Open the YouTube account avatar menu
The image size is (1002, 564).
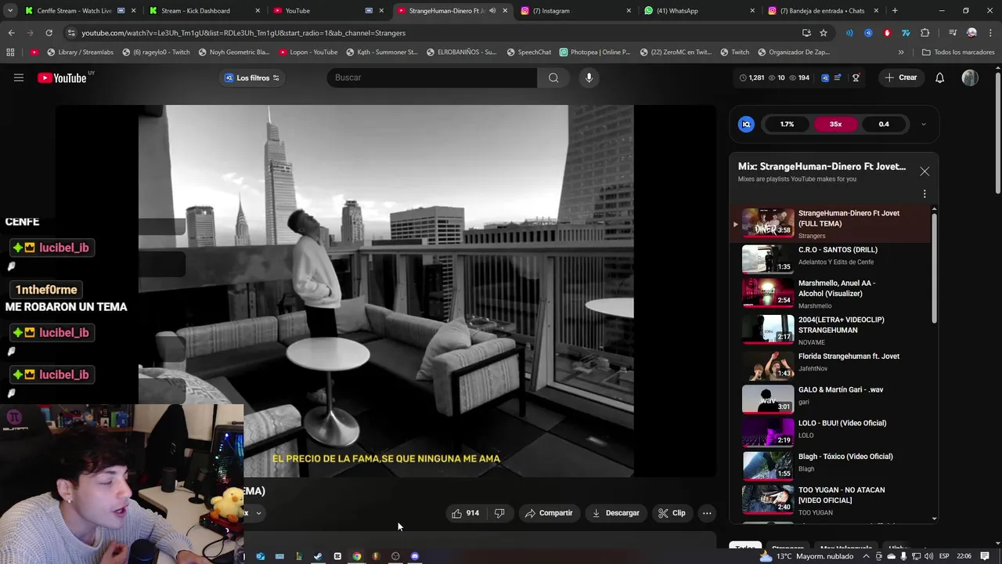(970, 78)
